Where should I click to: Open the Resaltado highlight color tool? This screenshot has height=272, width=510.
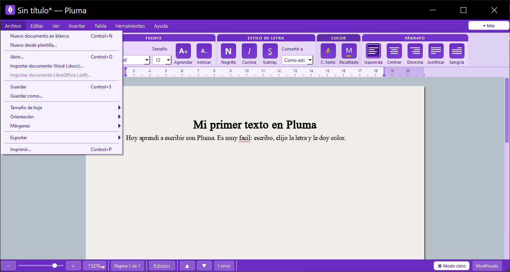click(349, 51)
